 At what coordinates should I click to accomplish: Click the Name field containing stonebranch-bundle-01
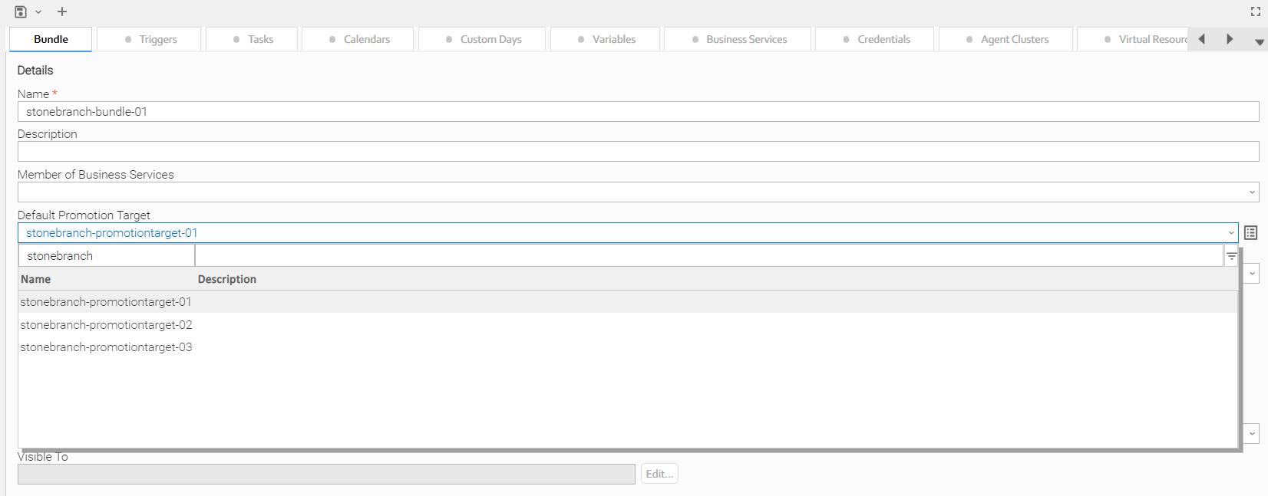click(x=637, y=112)
